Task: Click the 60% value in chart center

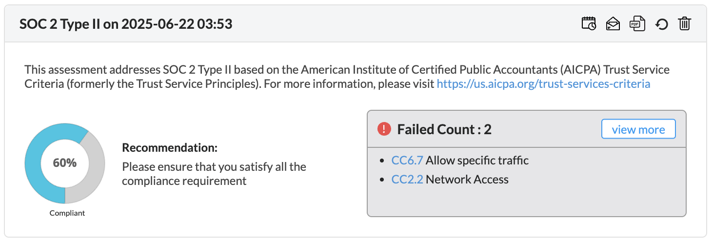Action: 65,163
